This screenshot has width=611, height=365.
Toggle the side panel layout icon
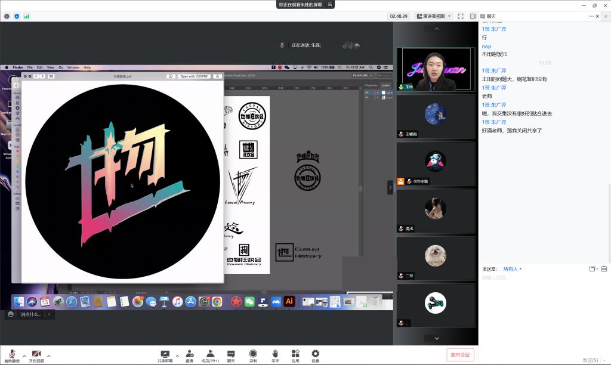pos(473,16)
